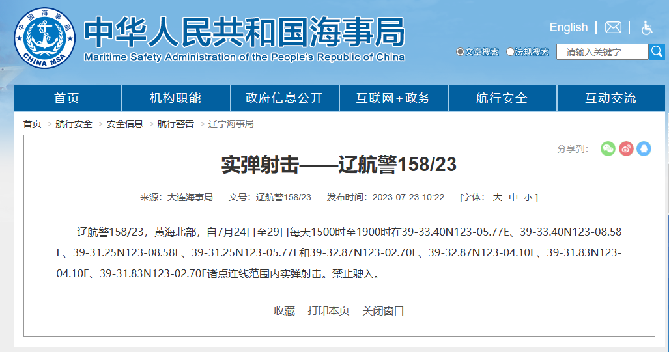The height and width of the screenshot is (352, 669).
Task: Share to QQ via blue icon
Action: click(x=644, y=148)
